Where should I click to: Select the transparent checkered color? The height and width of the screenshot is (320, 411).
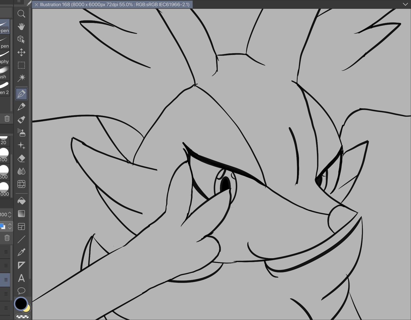point(23,317)
